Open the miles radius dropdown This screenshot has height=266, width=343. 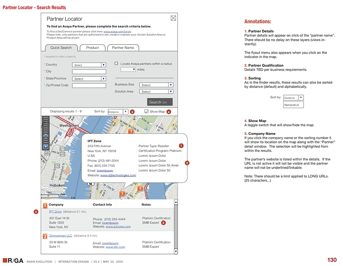coord(128,69)
